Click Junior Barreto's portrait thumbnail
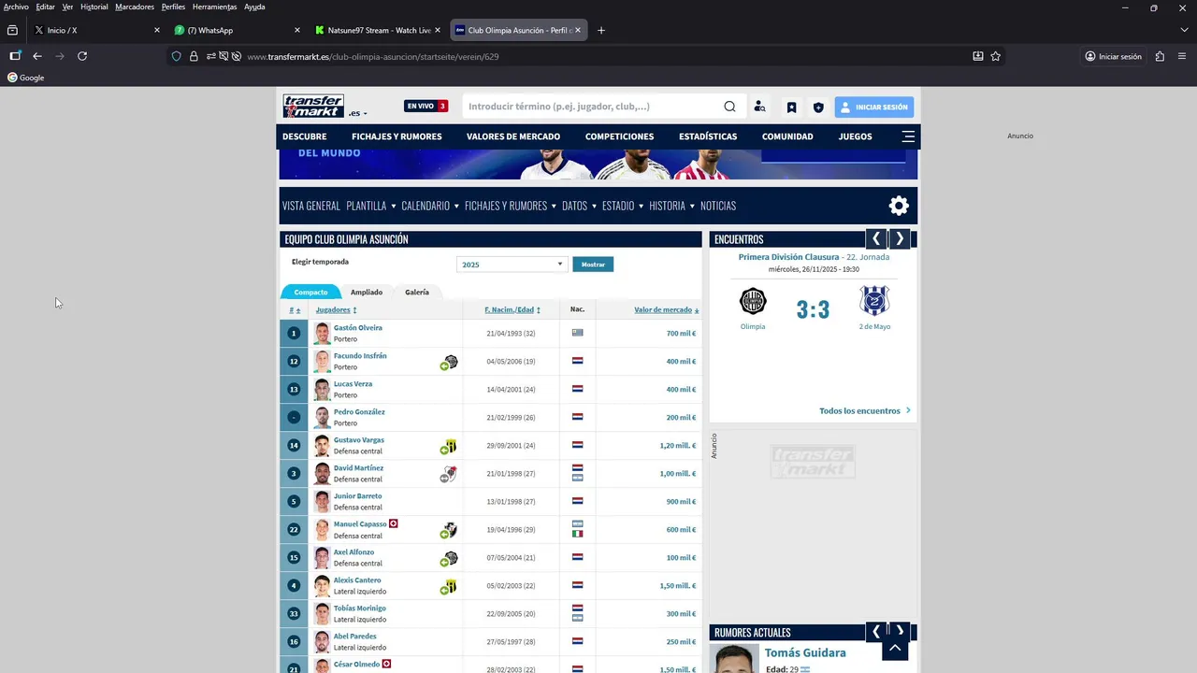1197x673 pixels. point(322,502)
